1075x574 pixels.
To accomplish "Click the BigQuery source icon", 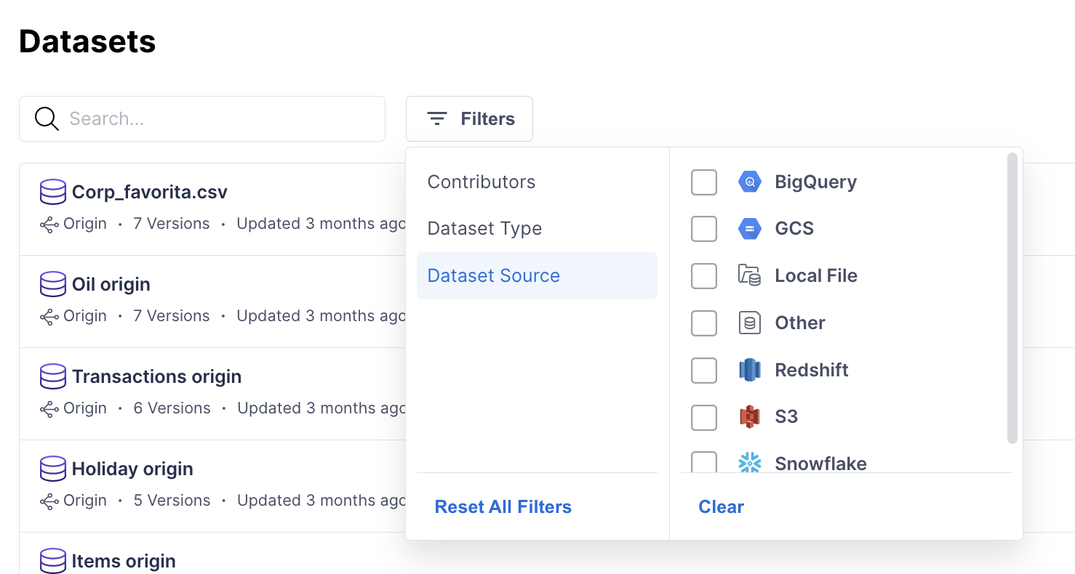I will [749, 182].
